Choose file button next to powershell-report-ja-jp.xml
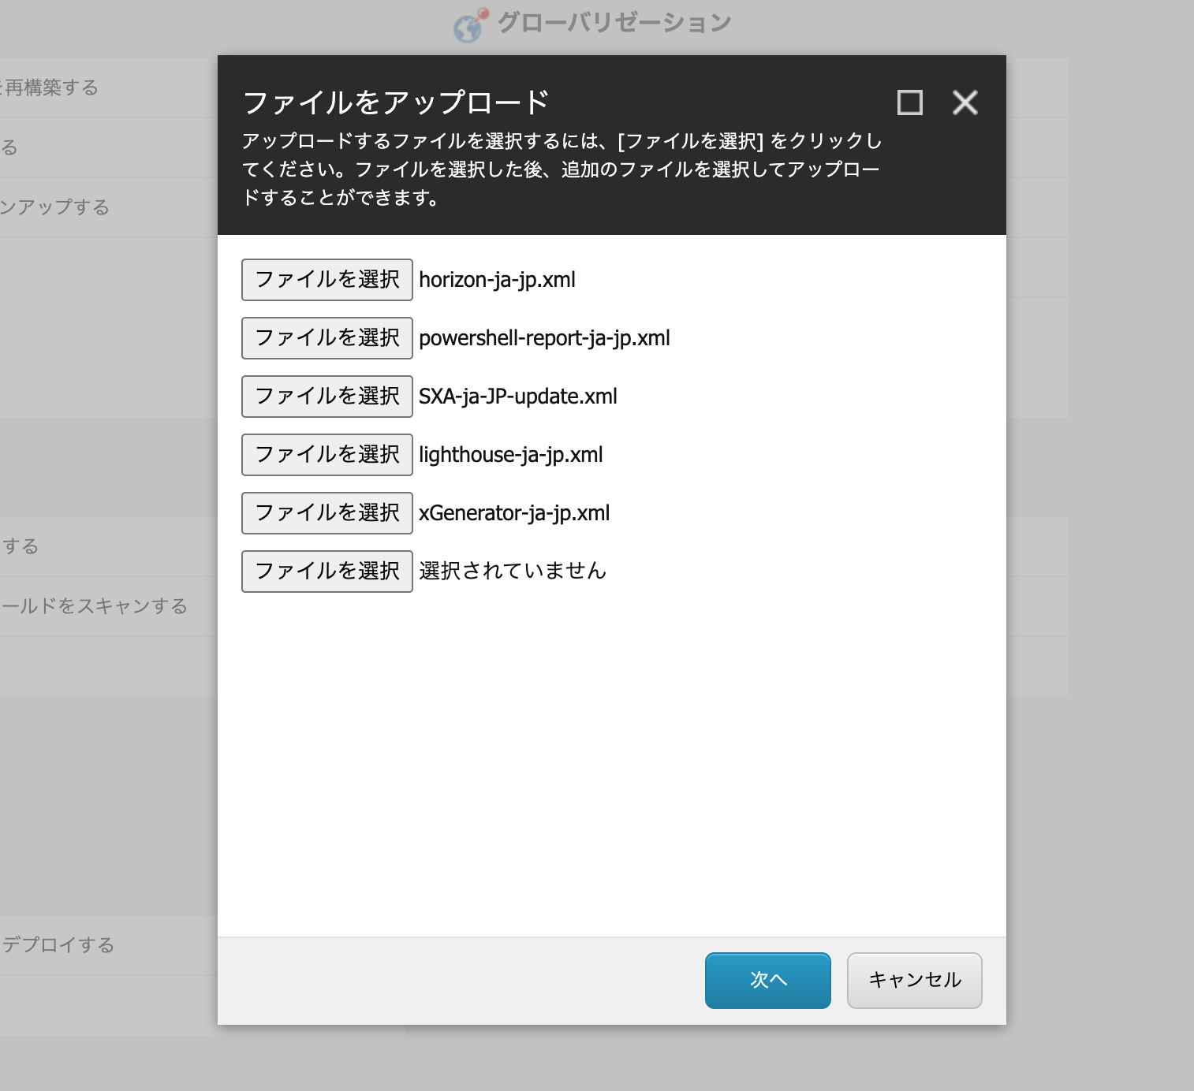 click(x=327, y=338)
